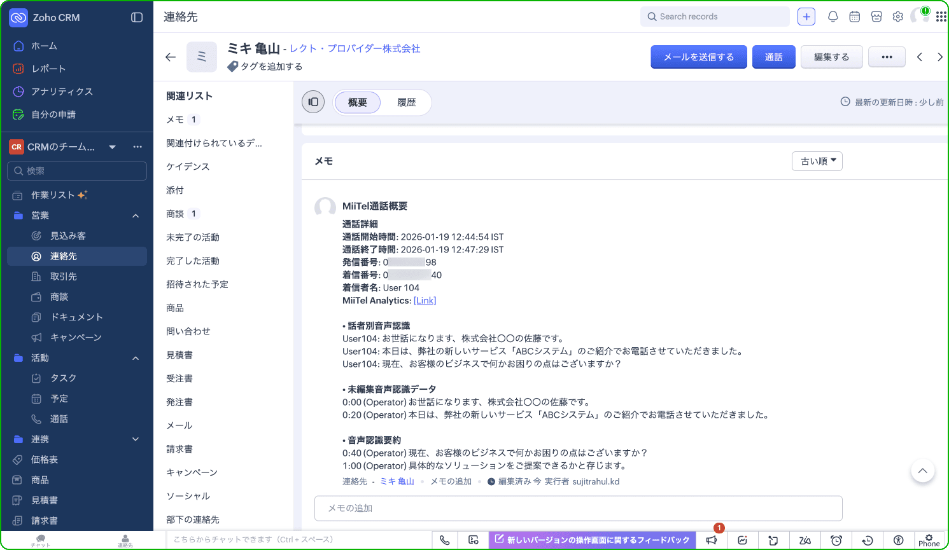949x550 pixels.
Task: Click the blue plus create-record button
Action: click(806, 17)
